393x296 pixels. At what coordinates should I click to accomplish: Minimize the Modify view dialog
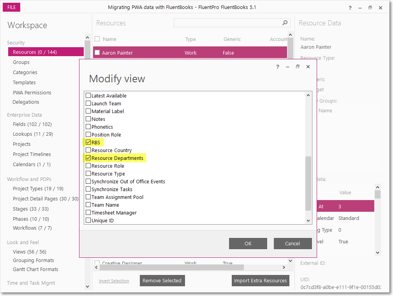[287, 67]
